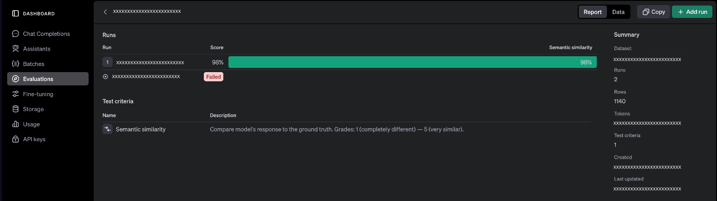The width and height of the screenshot is (717, 201).
Task: Click the Semantic similarity criterion arrows icon
Action: [x=107, y=129]
